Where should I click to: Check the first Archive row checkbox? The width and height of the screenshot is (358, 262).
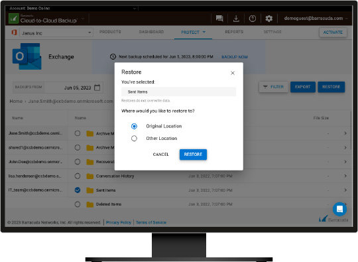pyautogui.click(x=78, y=133)
